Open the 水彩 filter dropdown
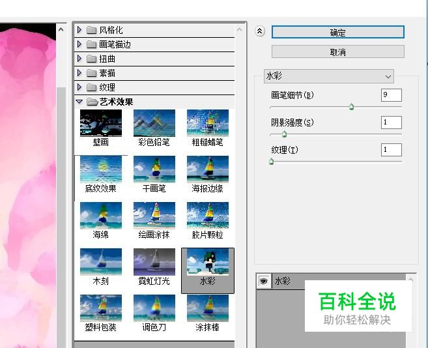 (329, 76)
